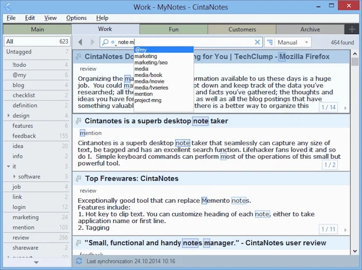This screenshot has height=270, width=362.
Task: Click the 1 / 11 match counter
Action: pyautogui.click(x=328, y=229)
